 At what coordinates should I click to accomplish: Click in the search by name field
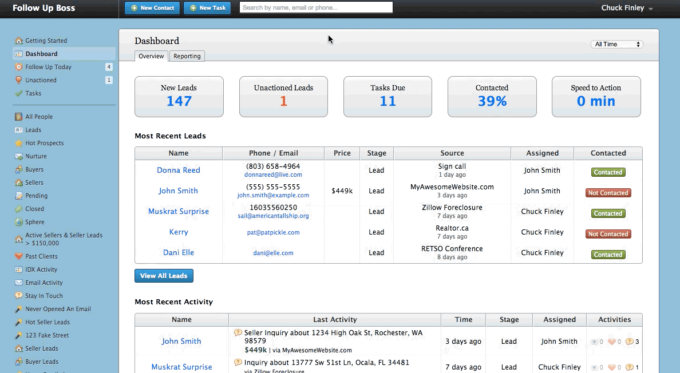316,7
